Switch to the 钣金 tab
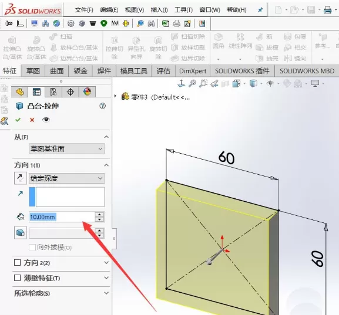Image resolution: width=339 pixels, height=315 pixels. (80, 71)
